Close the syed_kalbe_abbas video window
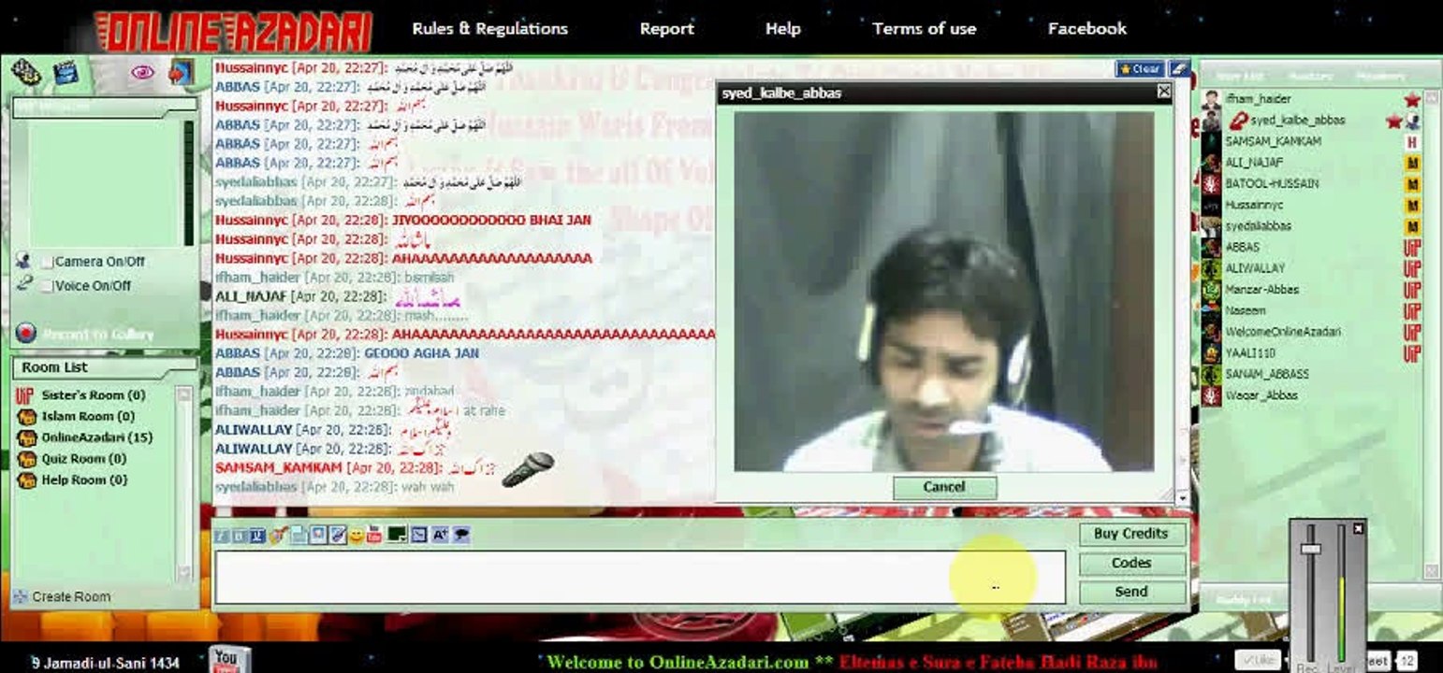The image size is (1443, 673). coord(1163,92)
